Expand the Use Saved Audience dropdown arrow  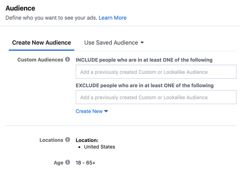[x=142, y=43]
